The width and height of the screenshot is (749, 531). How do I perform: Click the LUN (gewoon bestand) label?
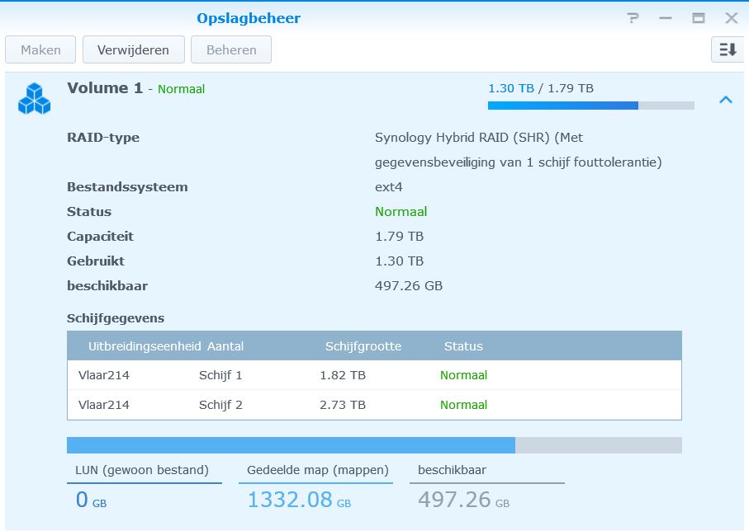pyautogui.click(x=142, y=470)
